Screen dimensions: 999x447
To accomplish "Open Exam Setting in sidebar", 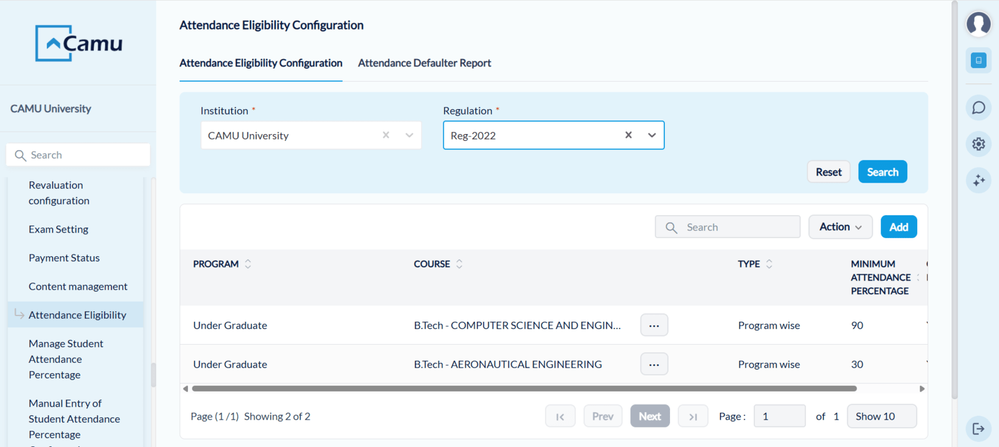I will tap(59, 229).
